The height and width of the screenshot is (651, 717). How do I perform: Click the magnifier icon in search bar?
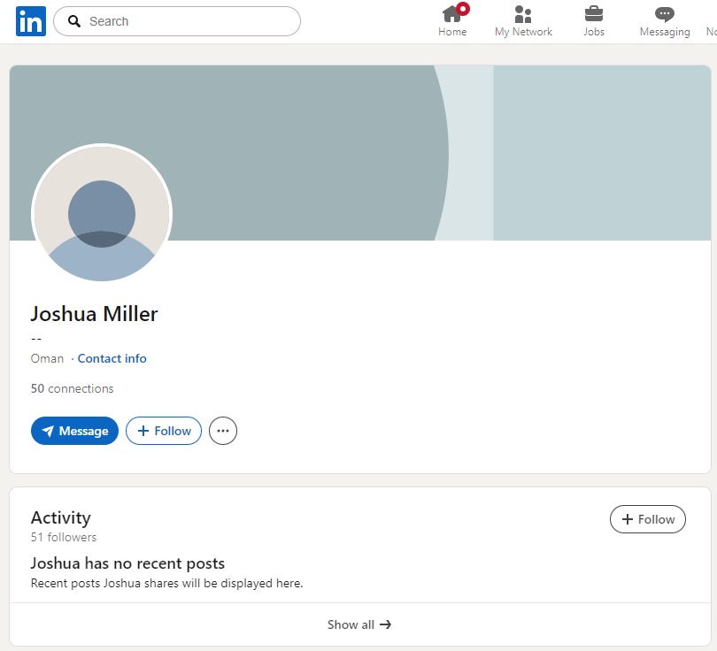click(x=74, y=21)
